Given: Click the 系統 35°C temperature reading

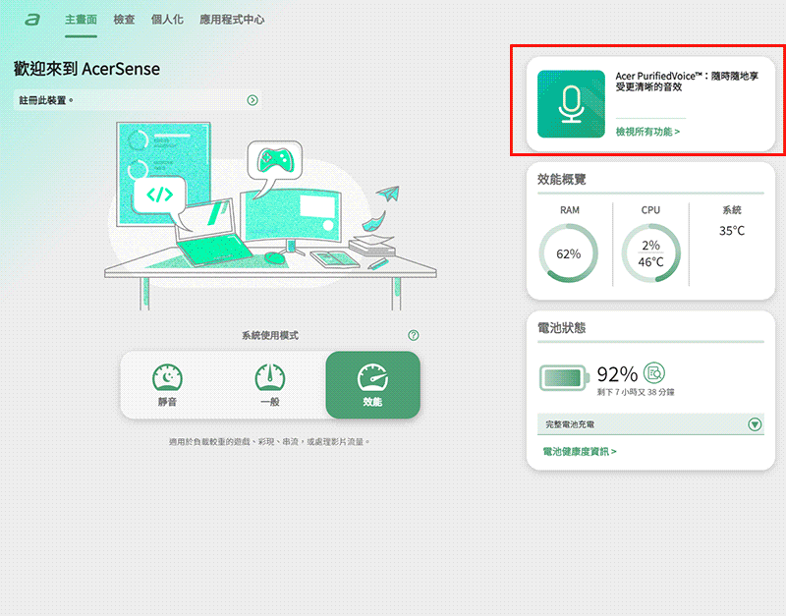Looking at the screenshot, I should tap(732, 231).
